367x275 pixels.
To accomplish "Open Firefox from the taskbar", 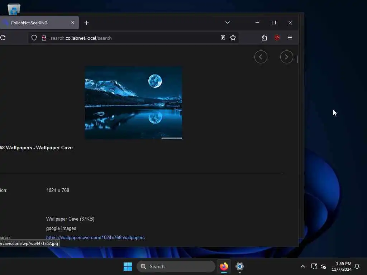I will [224, 266].
